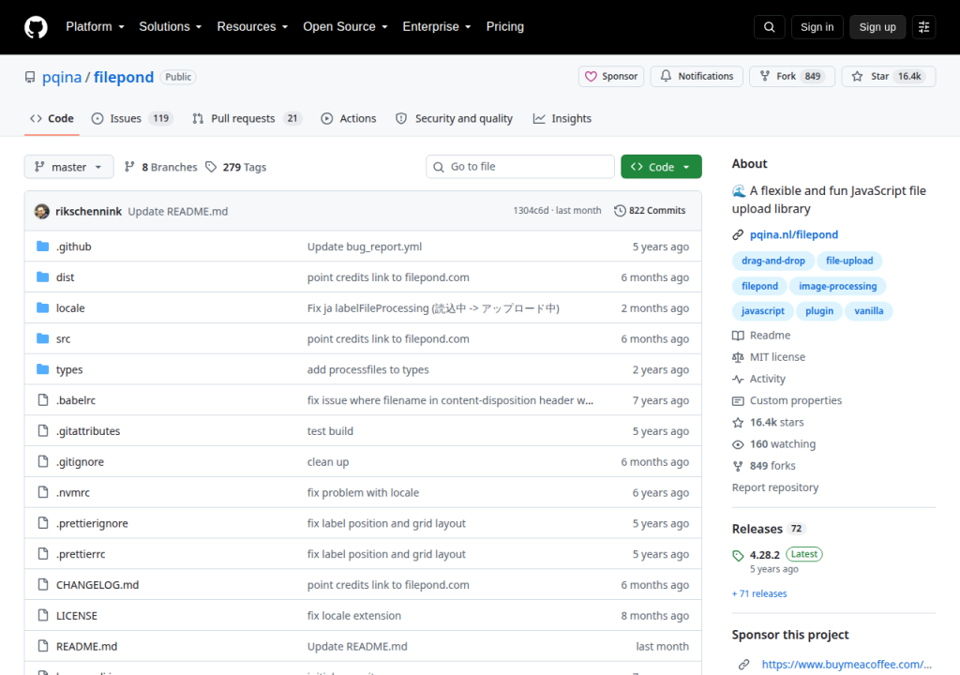The width and height of the screenshot is (960, 675).
Task: Open the types folder
Action: [x=69, y=370]
